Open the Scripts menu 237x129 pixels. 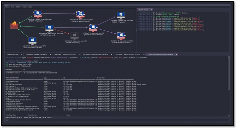pos(24,7)
